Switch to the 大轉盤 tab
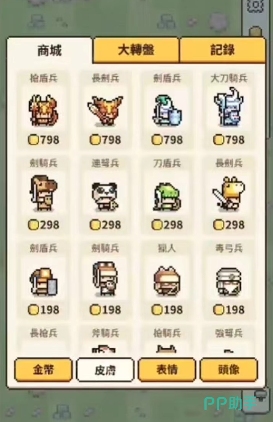The width and height of the screenshot is (273, 422). pos(136,50)
